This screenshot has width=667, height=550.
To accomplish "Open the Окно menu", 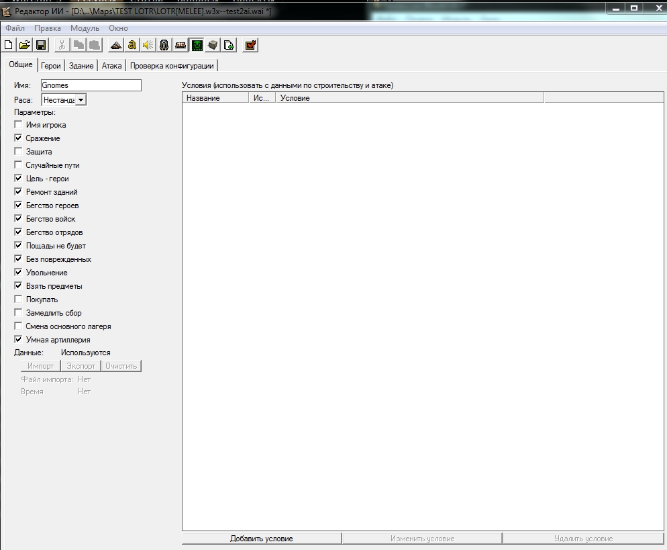I will click(x=118, y=28).
